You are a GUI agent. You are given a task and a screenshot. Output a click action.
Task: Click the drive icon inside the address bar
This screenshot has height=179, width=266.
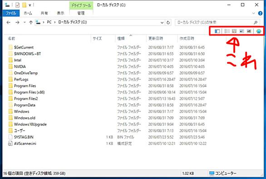pyautogui.click(x=38, y=22)
